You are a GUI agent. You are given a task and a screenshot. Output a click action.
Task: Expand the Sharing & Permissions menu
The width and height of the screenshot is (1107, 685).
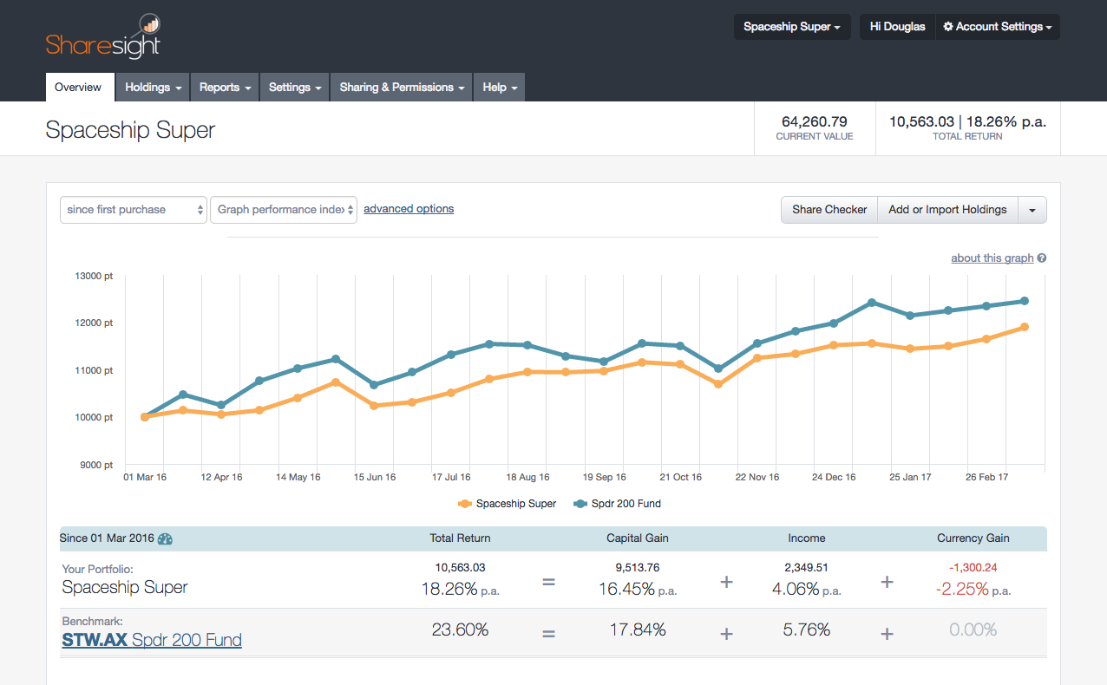pos(402,88)
